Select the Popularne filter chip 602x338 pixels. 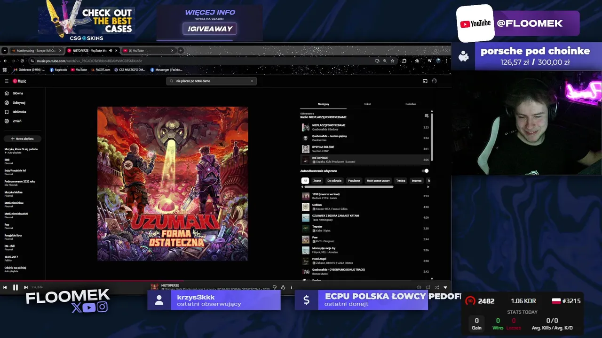pyautogui.click(x=354, y=181)
